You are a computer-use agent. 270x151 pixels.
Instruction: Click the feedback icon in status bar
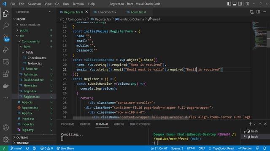pyautogui.click(x=257, y=148)
